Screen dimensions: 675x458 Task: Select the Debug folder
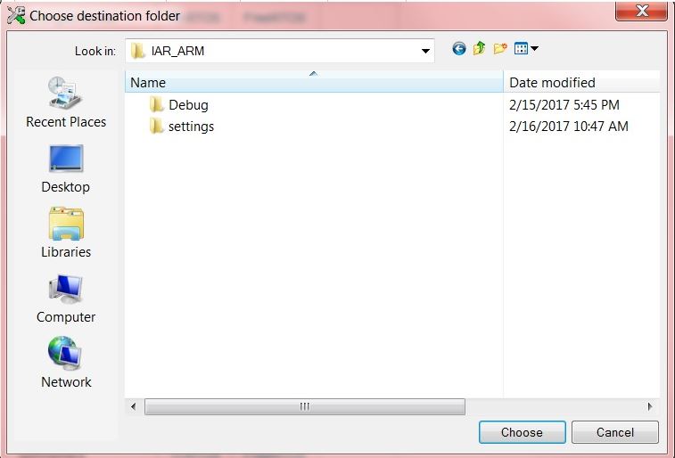tap(187, 104)
